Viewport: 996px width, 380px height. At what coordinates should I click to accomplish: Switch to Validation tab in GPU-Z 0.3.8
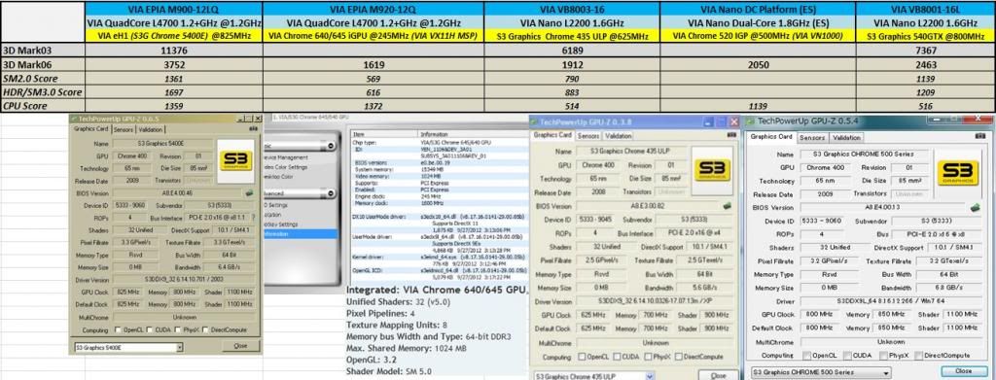618,136
